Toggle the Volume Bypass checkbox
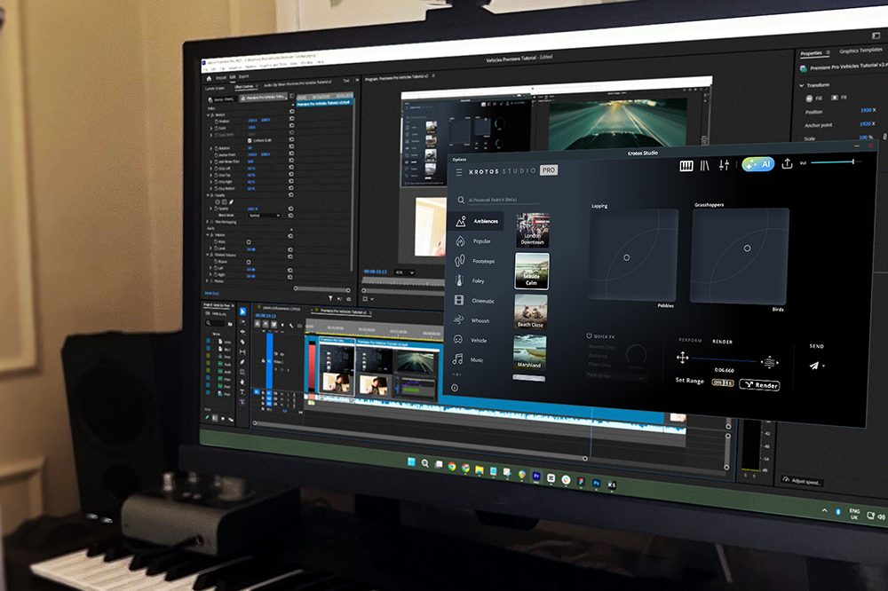 coord(249,241)
